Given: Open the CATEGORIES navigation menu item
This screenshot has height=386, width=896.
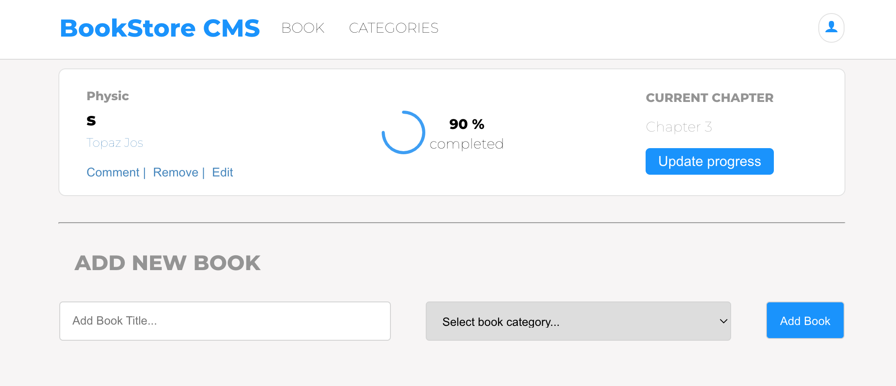Looking at the screenshot, I should pyautogui.click(x=393, y=28).
